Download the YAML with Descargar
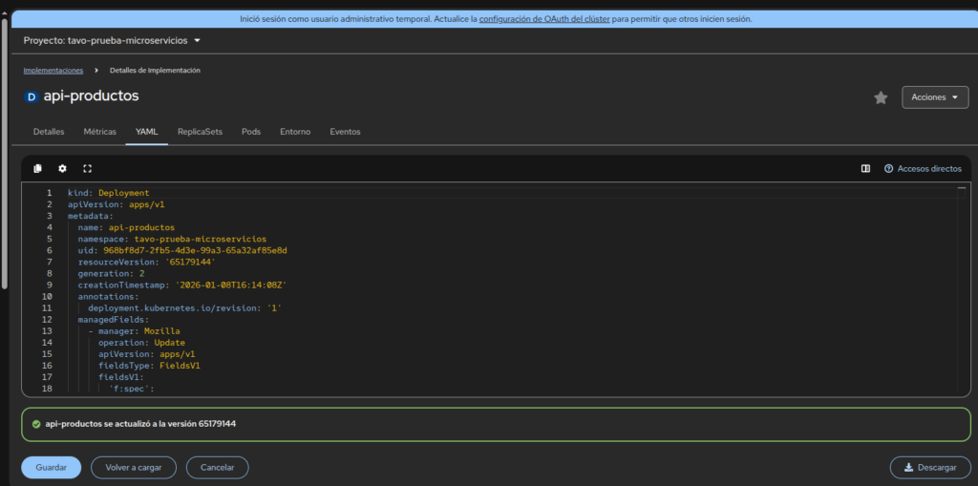The image size is (978, 486). 929,468
